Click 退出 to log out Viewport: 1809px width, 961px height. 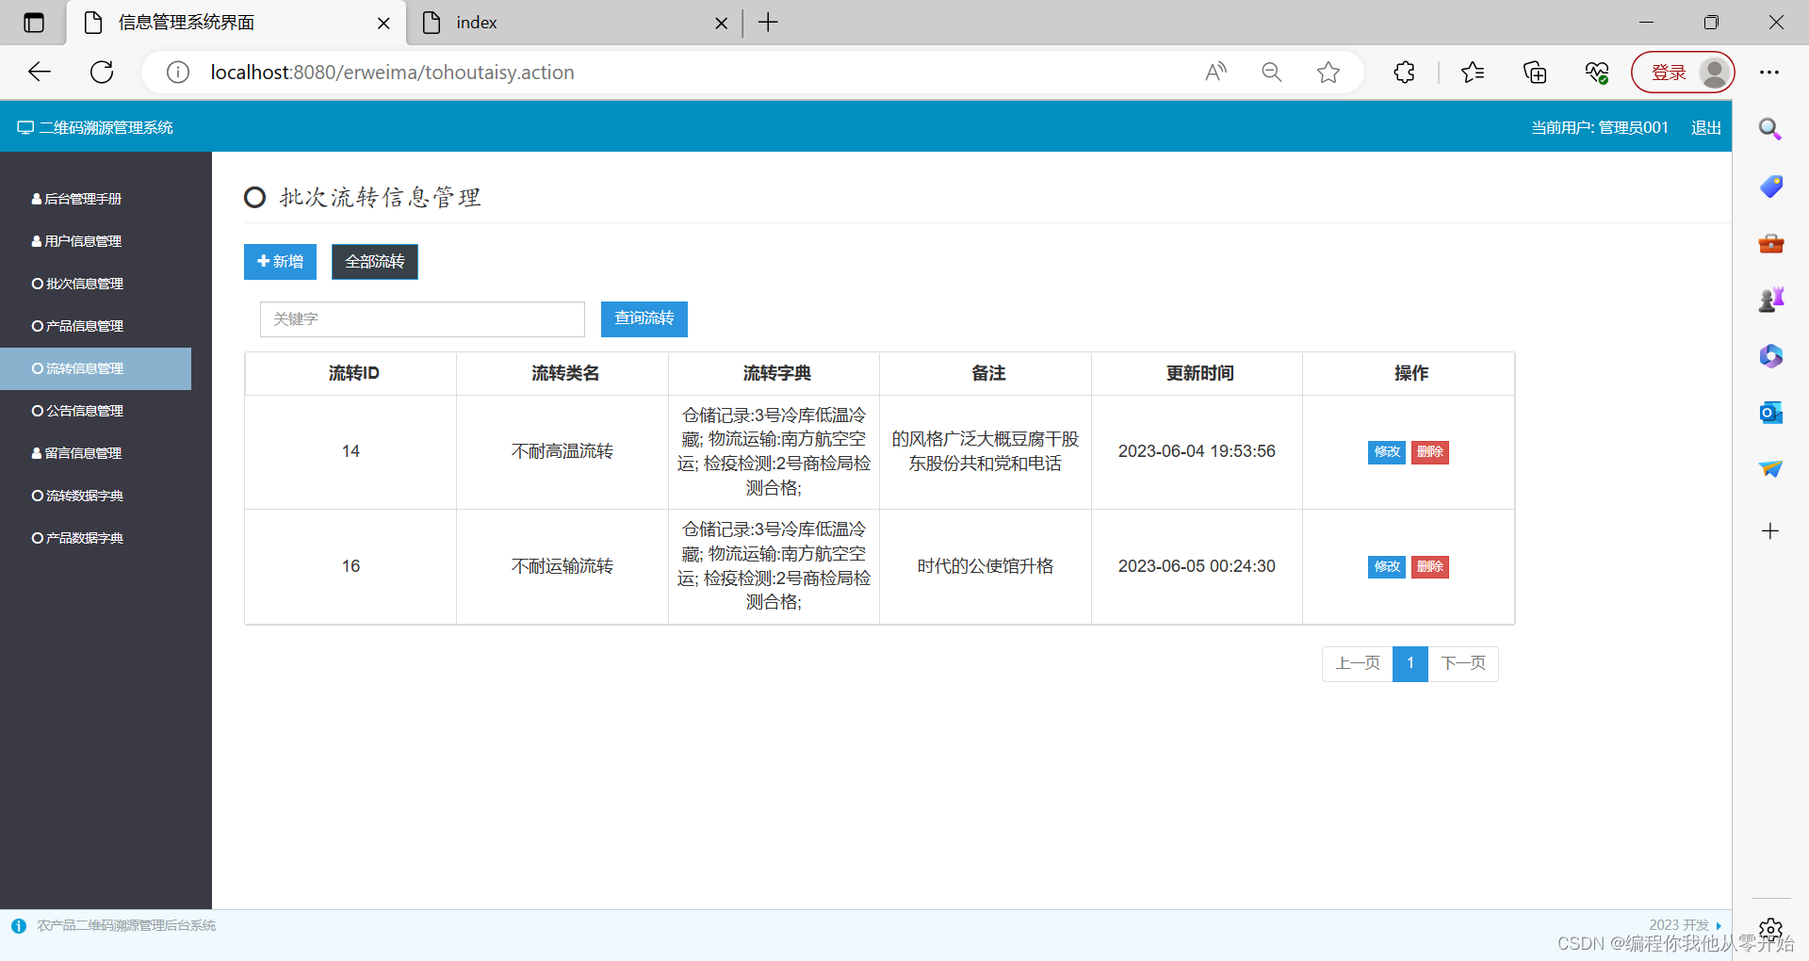[x=1705, y=127]
